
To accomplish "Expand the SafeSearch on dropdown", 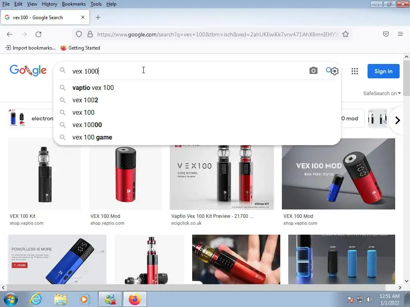I will 382,94.
